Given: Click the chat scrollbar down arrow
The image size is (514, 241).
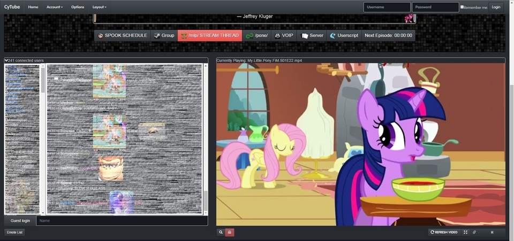Looking at the screenshot, I should (206, 212).
